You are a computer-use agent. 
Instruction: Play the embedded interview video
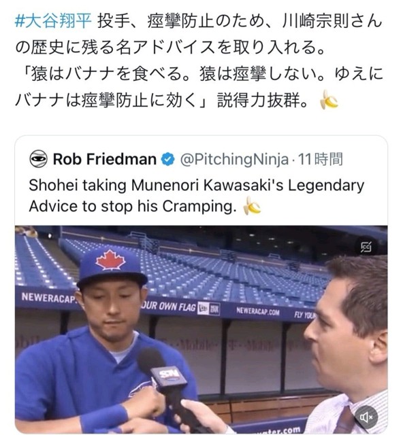pos(201,330)
